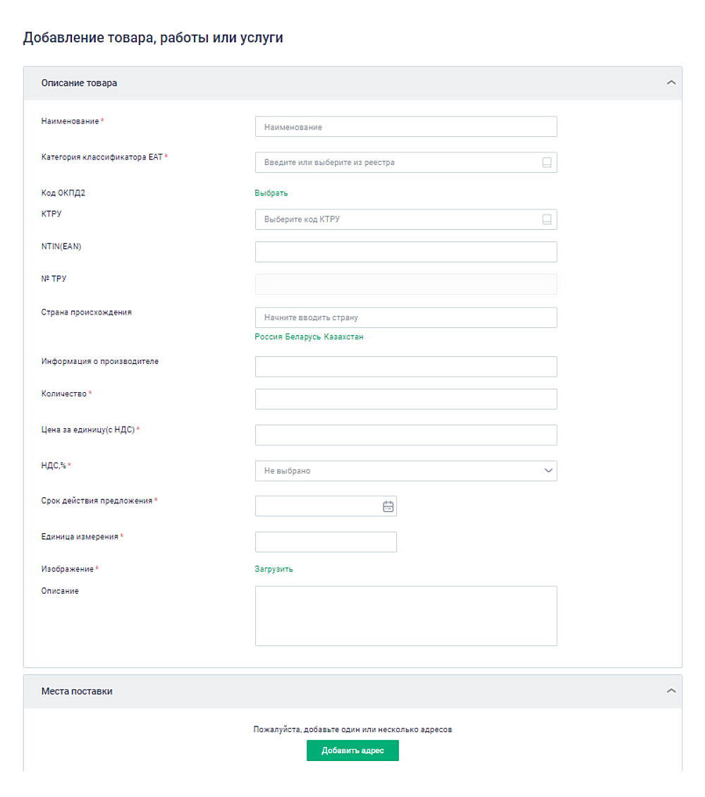Select Казахстан as country of origin
Viewport: 705px width, 797px height.
tap(343, 337)
